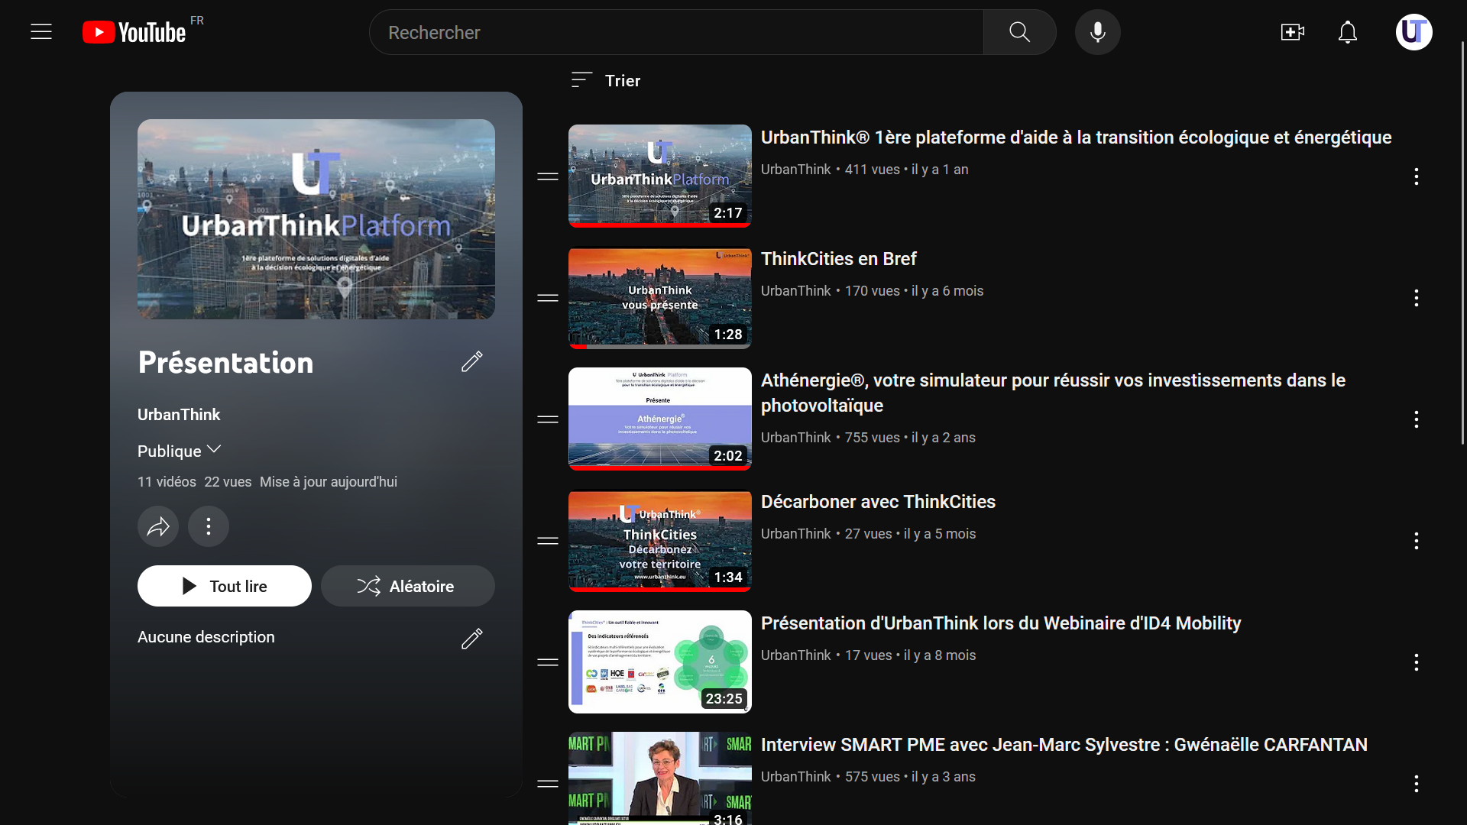Edit the playlist description pencil
Viewport: 1467px width, 825px height.
(472, 638)
